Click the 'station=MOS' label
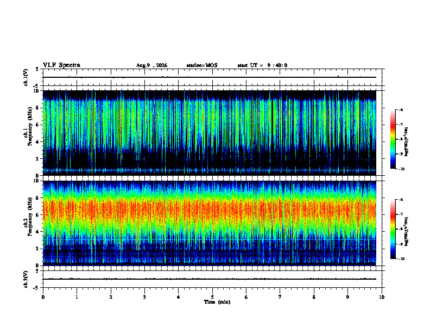The width and height of the screenshot is (430, 333). (x=202, y=65)
